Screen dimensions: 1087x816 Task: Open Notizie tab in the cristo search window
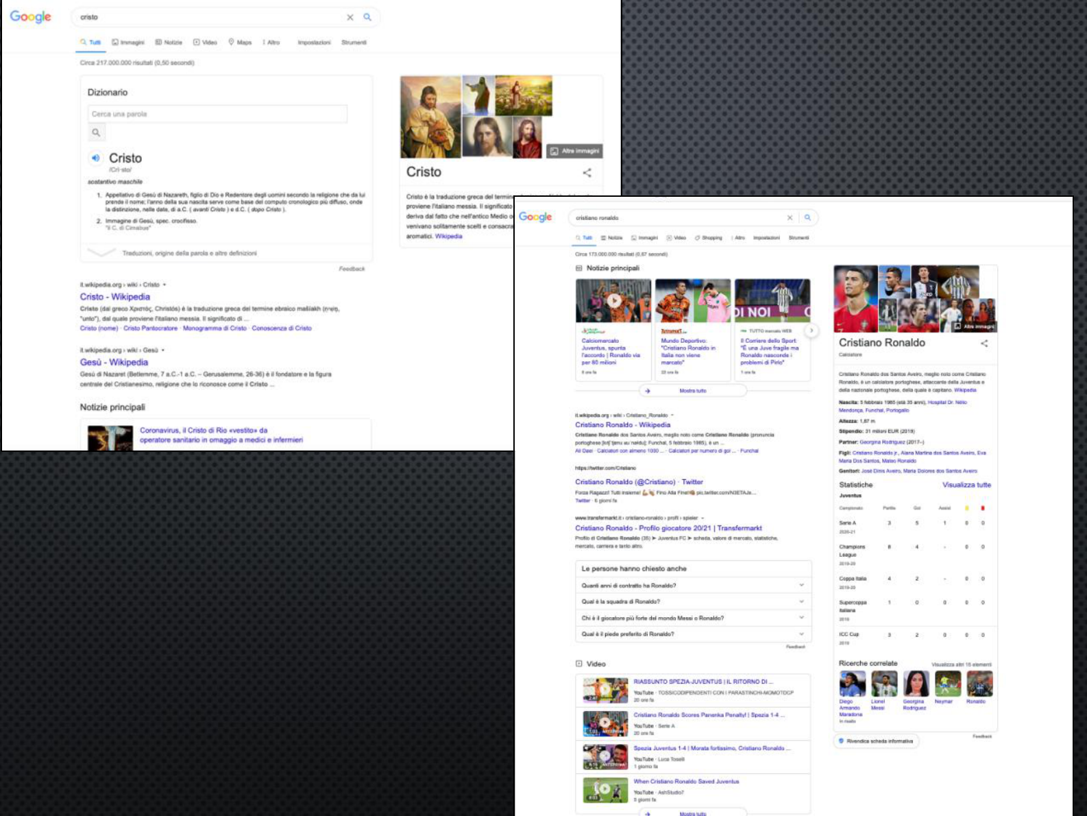[169, 43]
